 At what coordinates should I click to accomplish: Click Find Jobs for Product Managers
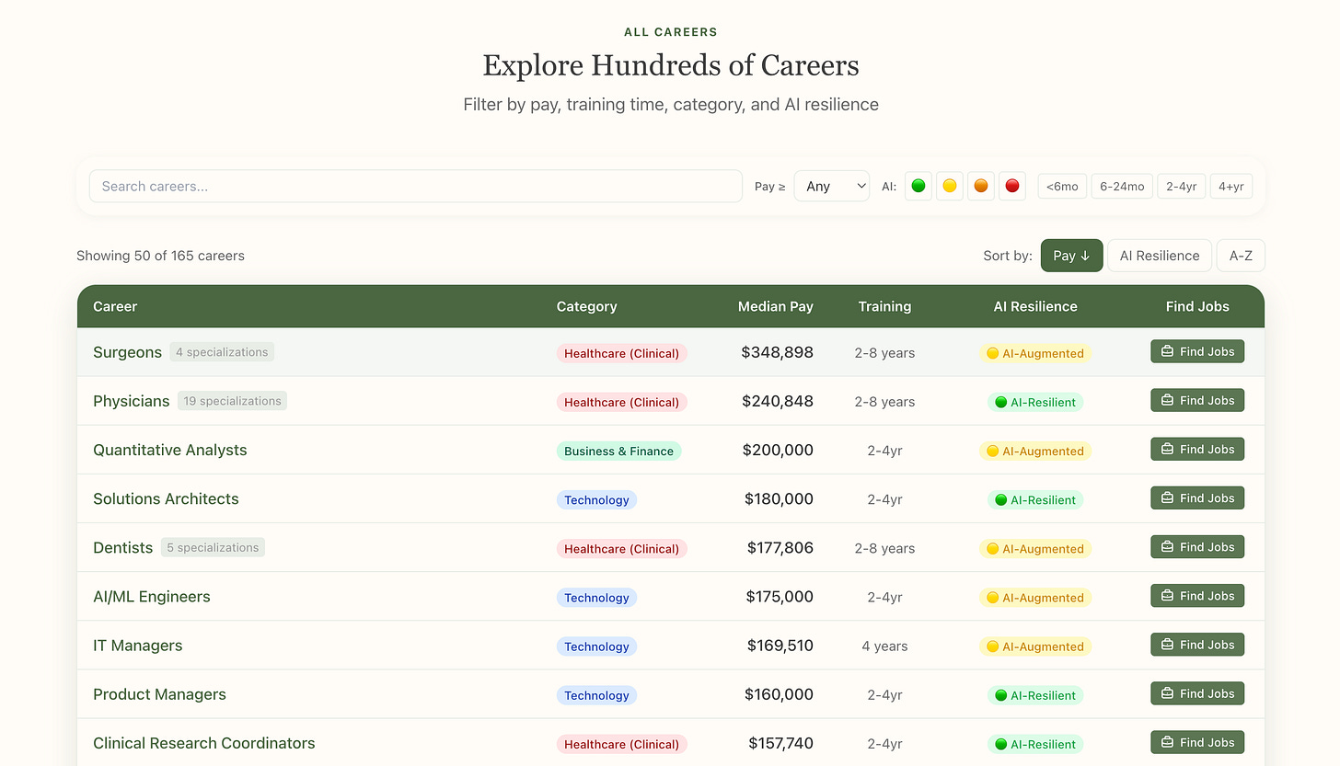click(1197, 693)
